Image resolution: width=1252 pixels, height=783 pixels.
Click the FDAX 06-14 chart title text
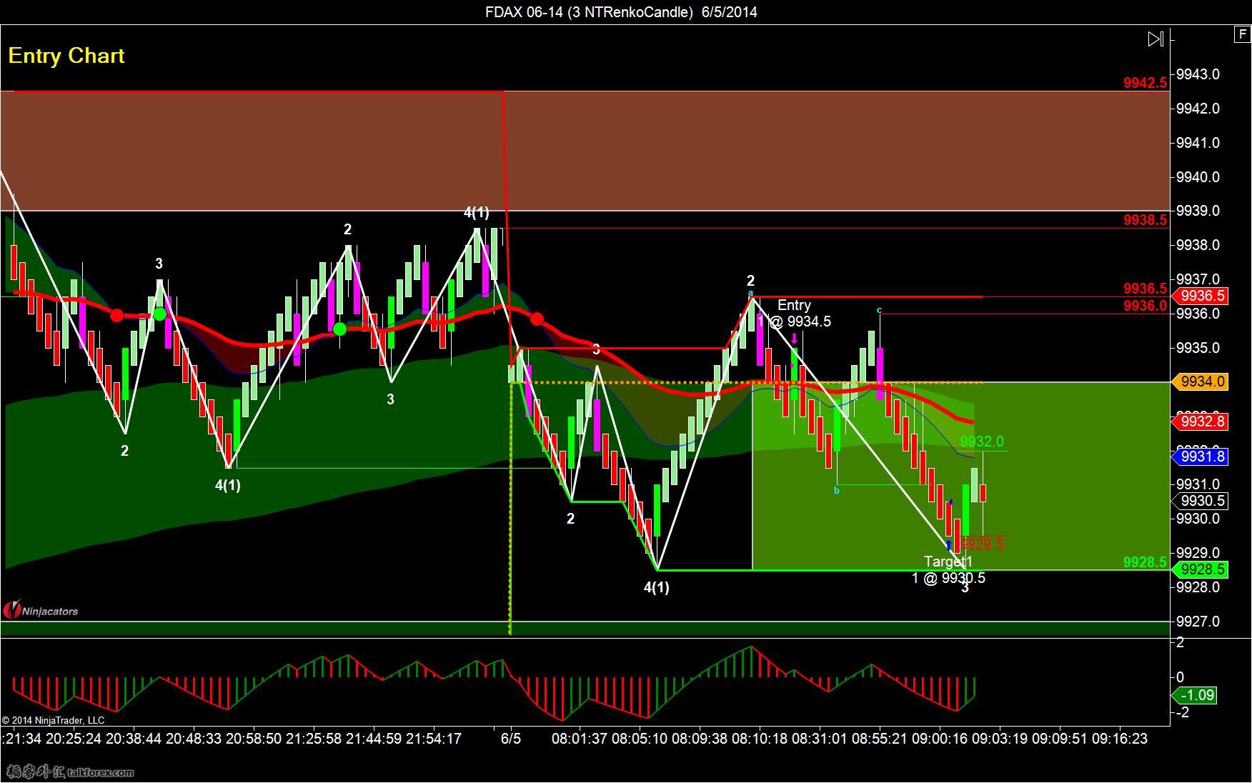[621, 11]
